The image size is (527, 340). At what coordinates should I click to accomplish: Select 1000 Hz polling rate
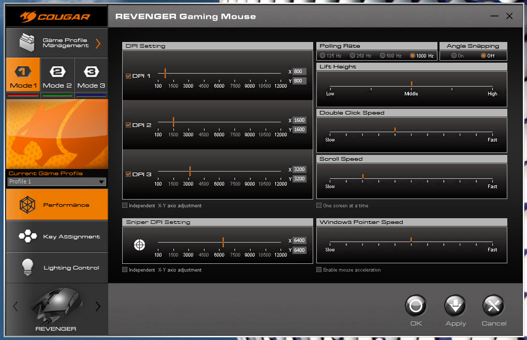pos(413,55)
